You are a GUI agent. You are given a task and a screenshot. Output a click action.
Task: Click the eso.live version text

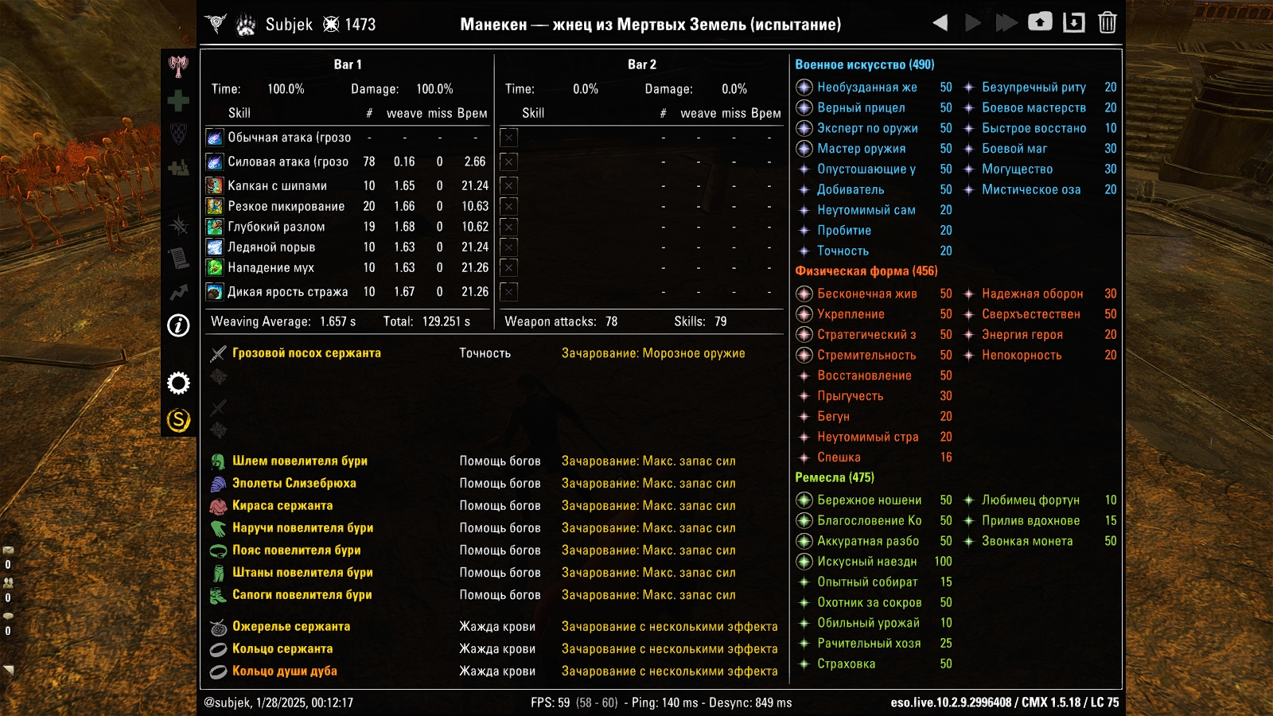[1005, 702]
